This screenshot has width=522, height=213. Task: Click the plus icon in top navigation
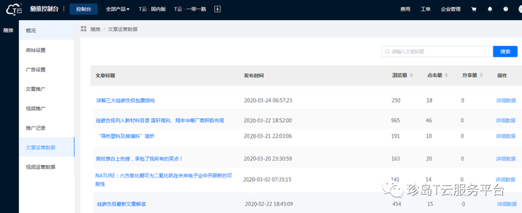click(x=217, y=9)
